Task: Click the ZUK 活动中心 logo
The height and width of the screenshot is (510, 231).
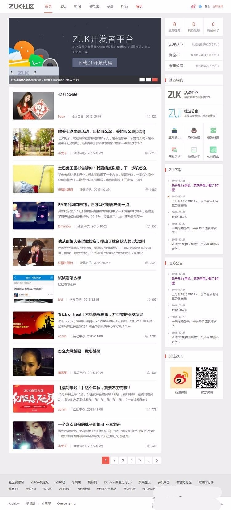Action: 175,95
